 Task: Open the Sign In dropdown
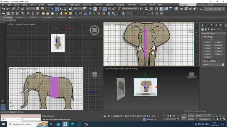[x=188, y=5]
